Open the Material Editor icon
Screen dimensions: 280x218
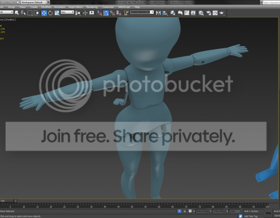point(201,13)
